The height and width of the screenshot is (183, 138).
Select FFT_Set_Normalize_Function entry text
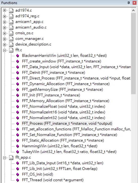click(70, 135)
